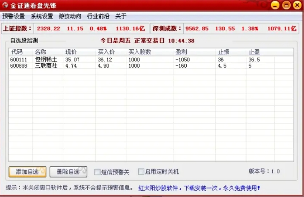The width and height of the screenshot is (304, 197).
Task: Click the trading status time 10:44:38
Action: [181, 41]
